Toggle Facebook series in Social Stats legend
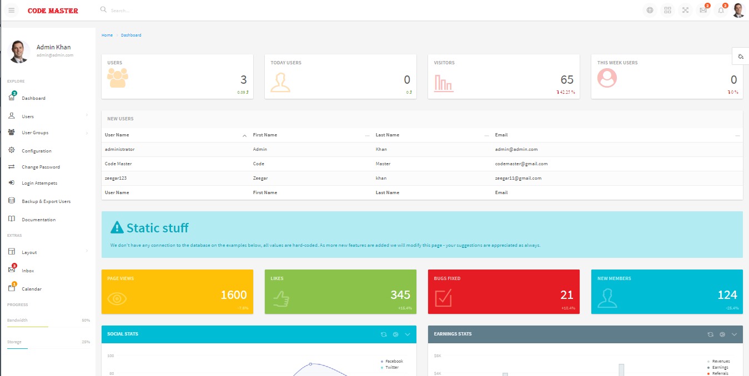Screen dimensions: 749x376 point(391,360)
